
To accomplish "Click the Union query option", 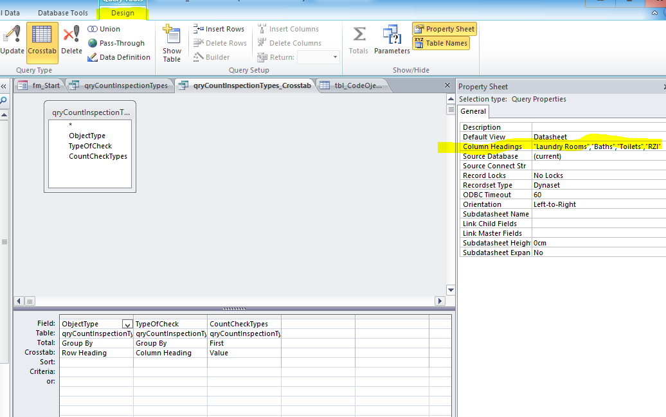I will (x=104, y=29).
